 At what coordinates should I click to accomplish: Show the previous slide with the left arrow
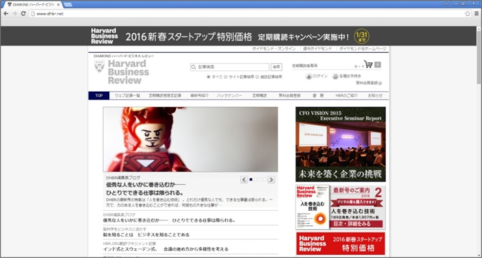244,179
